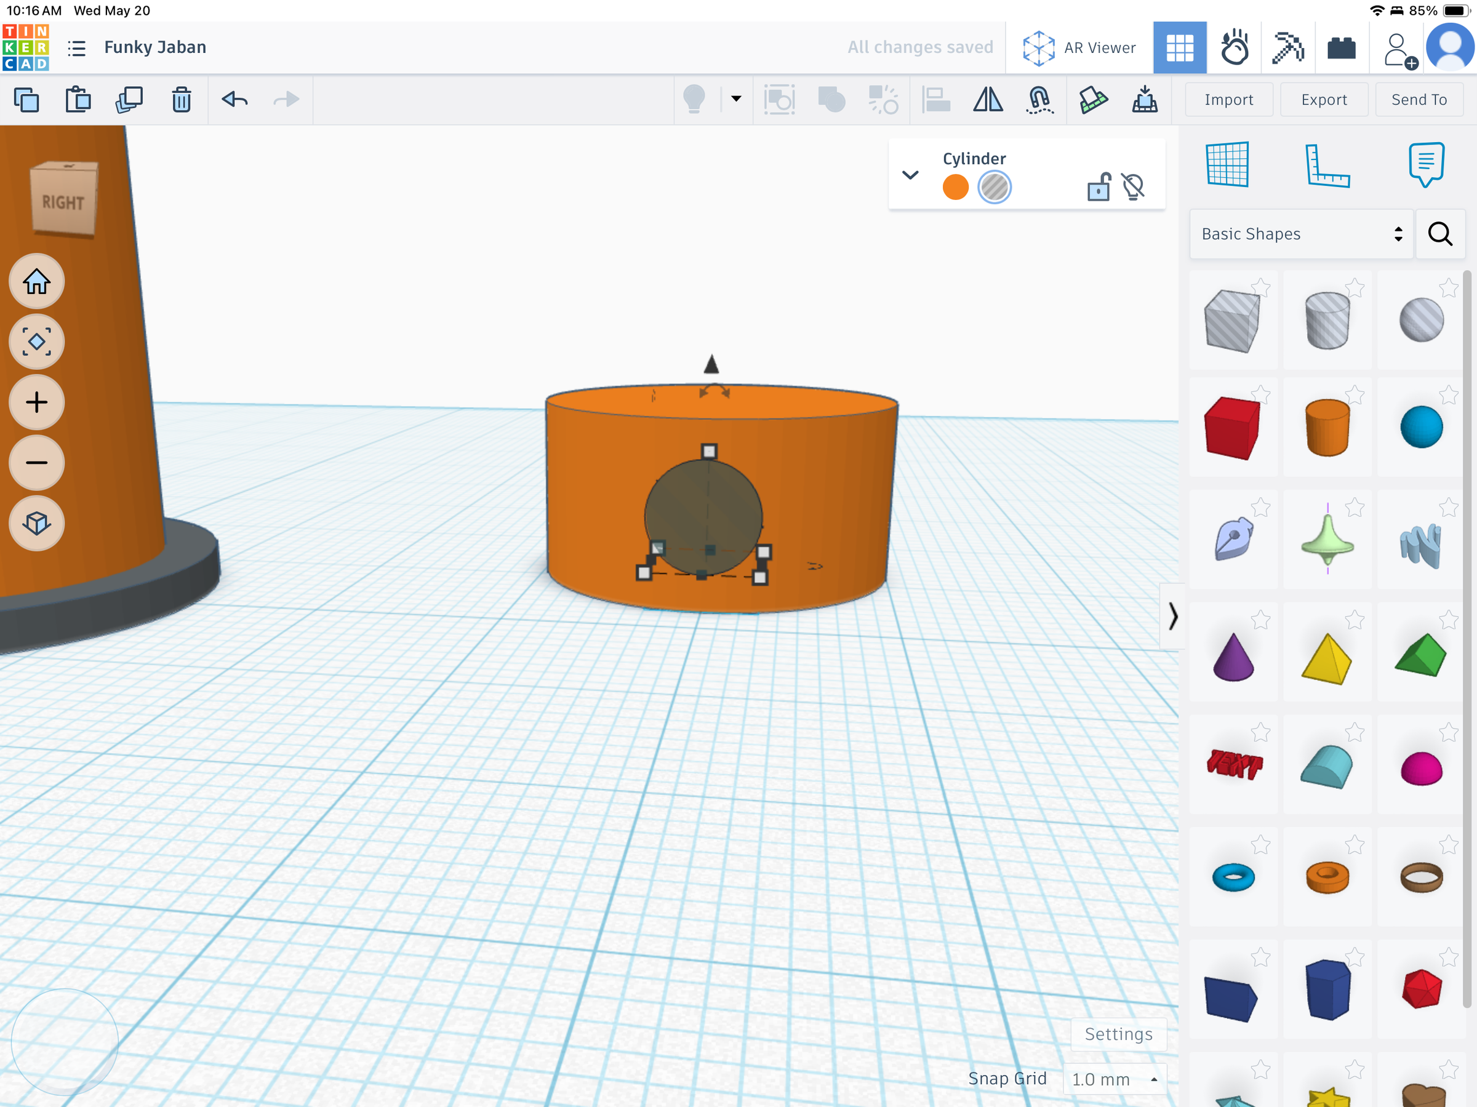Favorite the blue Sphere with star
Image resolution: width=1477 pixels, height=1107 pixels.
[1447, 394]
